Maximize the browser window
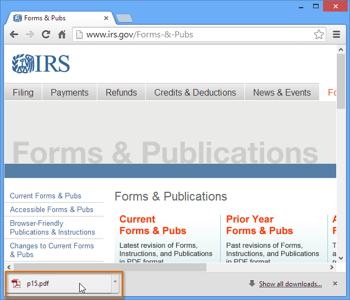350x300 pixels. (316, 6)
